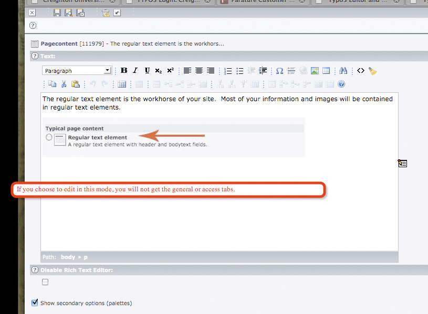Click the save document floppy icon
Viewport: 428px width, 314px height.
(x=57, y=13)
